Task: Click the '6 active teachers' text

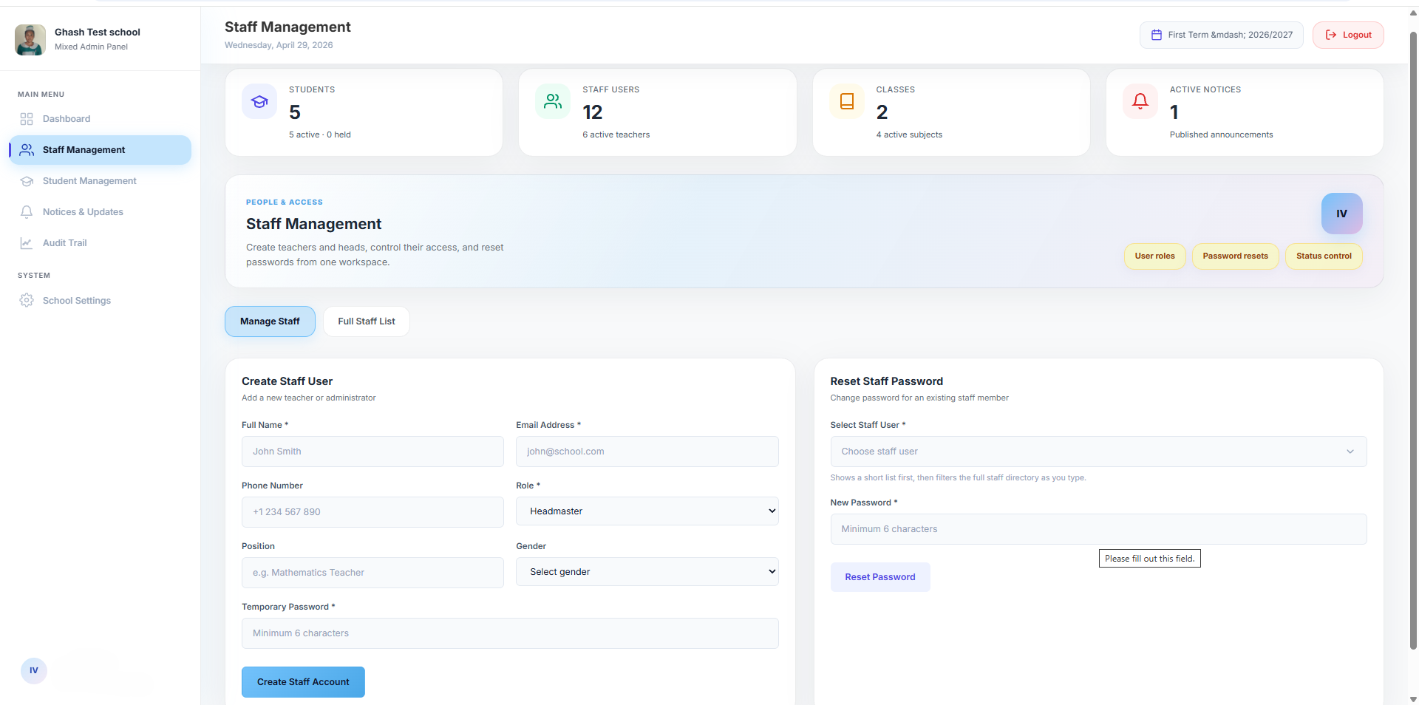Action: (616, 134)
